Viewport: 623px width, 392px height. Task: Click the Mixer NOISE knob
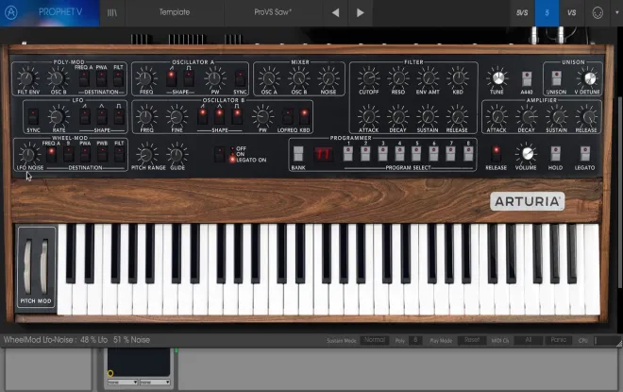[328, 78]
